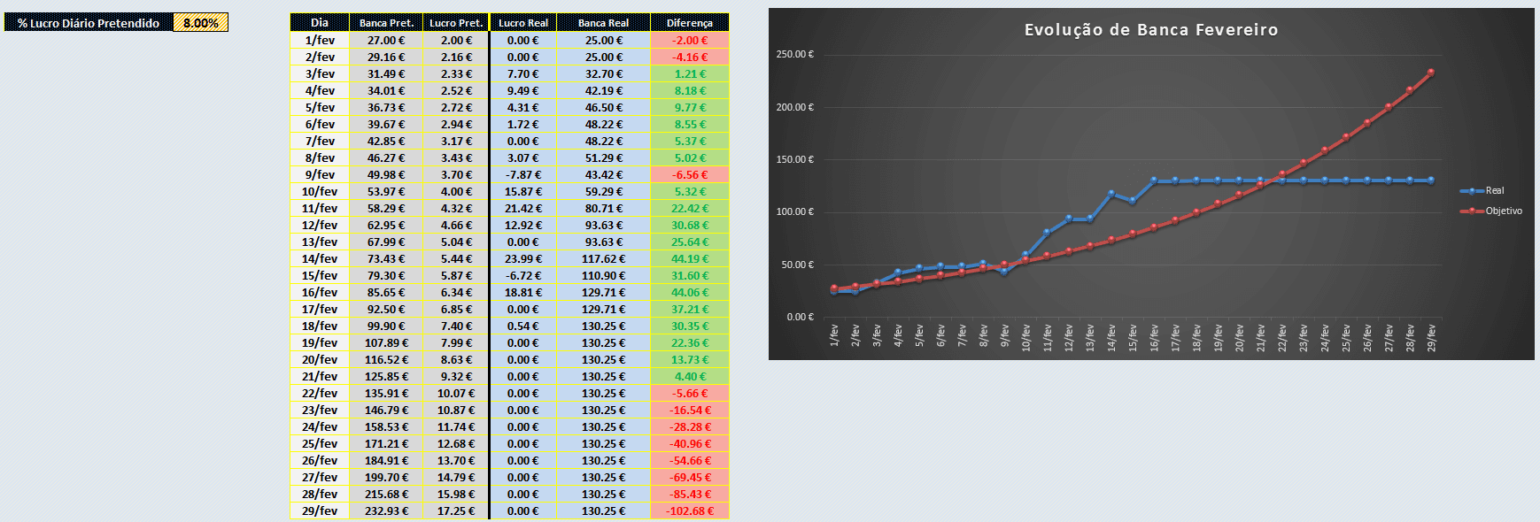Image resolution: width=1540 pixels, height=522 pixels.
Task: Select the '14/fev' cell in Dia column
Action: point(320,258)
